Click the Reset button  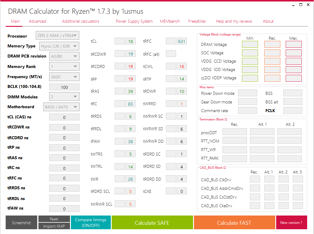tap(54, 219)
